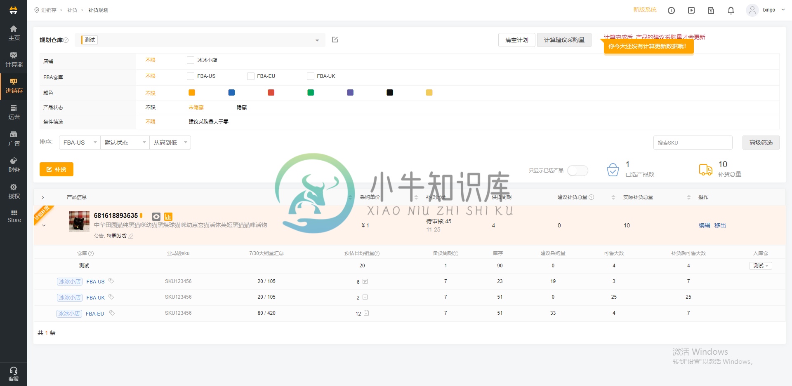Sort by 实际补货总量 column arrows

click(688, 197)
